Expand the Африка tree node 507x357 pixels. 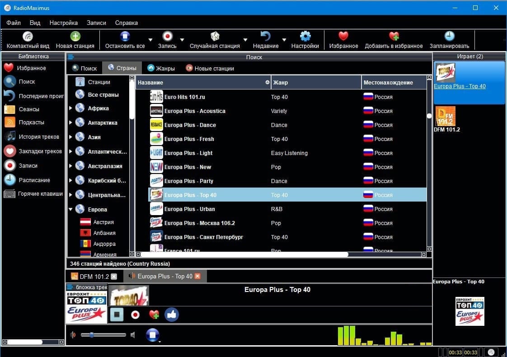coord(70,108)
